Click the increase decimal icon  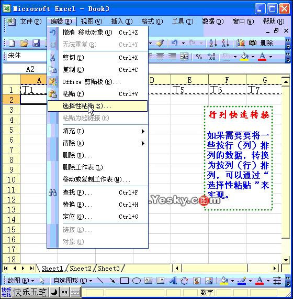tap(211, 57)
